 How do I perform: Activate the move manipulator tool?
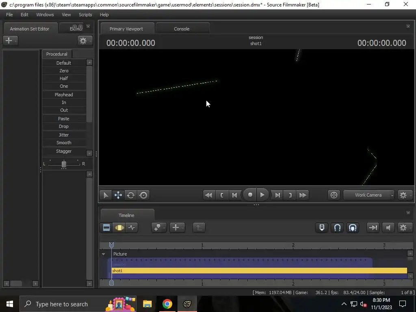click(118, 195)
